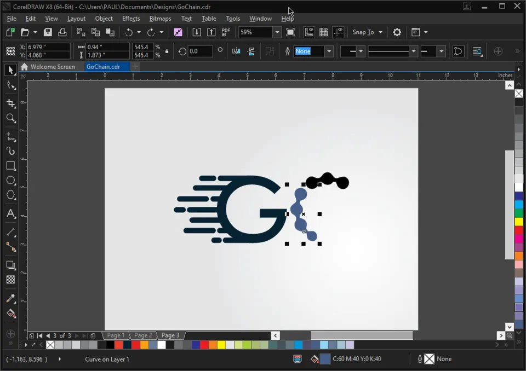Click the object width field

click(x=107, y=47)
